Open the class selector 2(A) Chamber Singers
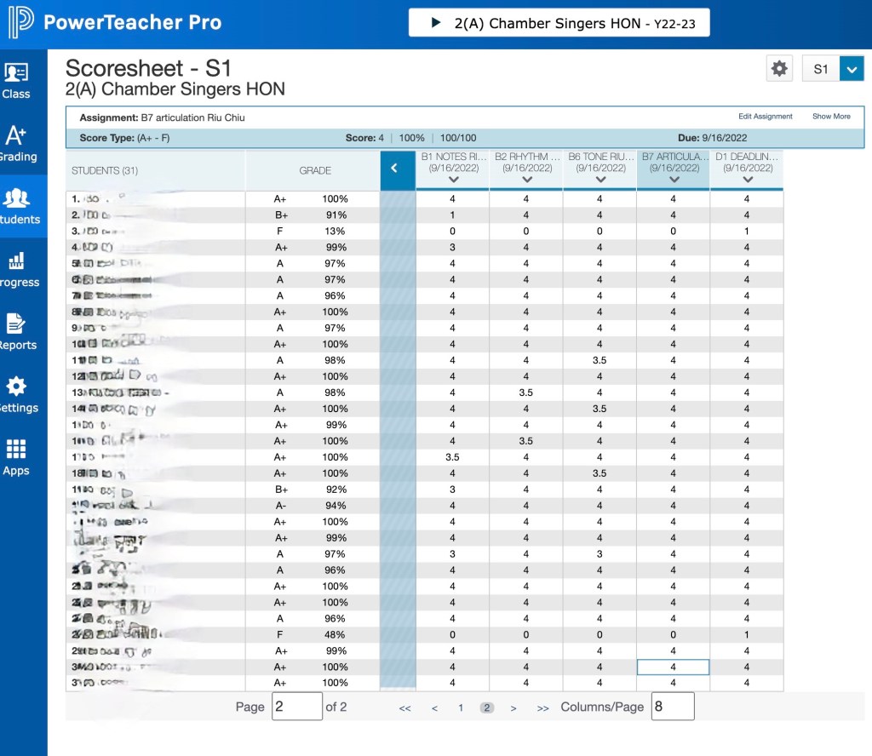The width and height of the screenshot is (872, 756). 559,23
